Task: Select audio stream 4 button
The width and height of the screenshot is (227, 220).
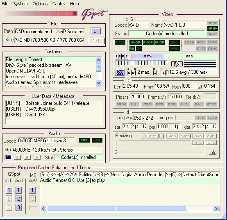Action: pyautogui.click(x=37, y=157)
